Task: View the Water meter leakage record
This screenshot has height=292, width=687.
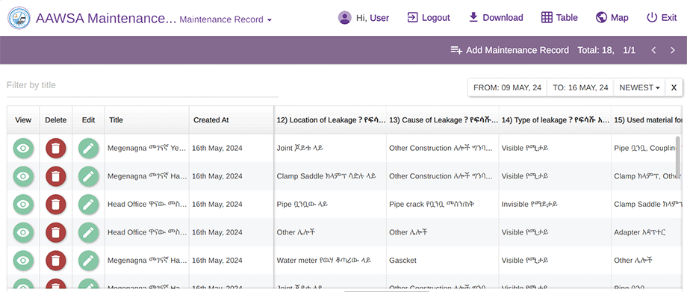Action: [23, 261]
